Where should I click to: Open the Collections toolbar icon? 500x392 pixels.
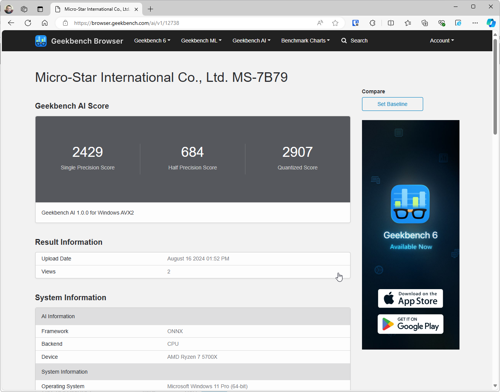[x=425, y=23]
